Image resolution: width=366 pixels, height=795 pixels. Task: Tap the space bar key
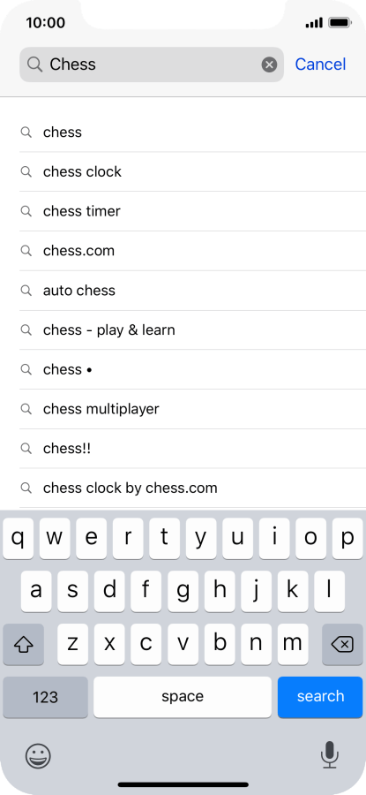(x=183, y=697)
